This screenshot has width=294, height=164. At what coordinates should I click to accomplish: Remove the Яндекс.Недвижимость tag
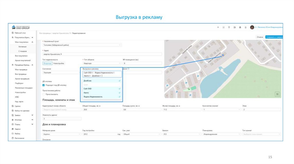click(114, 73)
